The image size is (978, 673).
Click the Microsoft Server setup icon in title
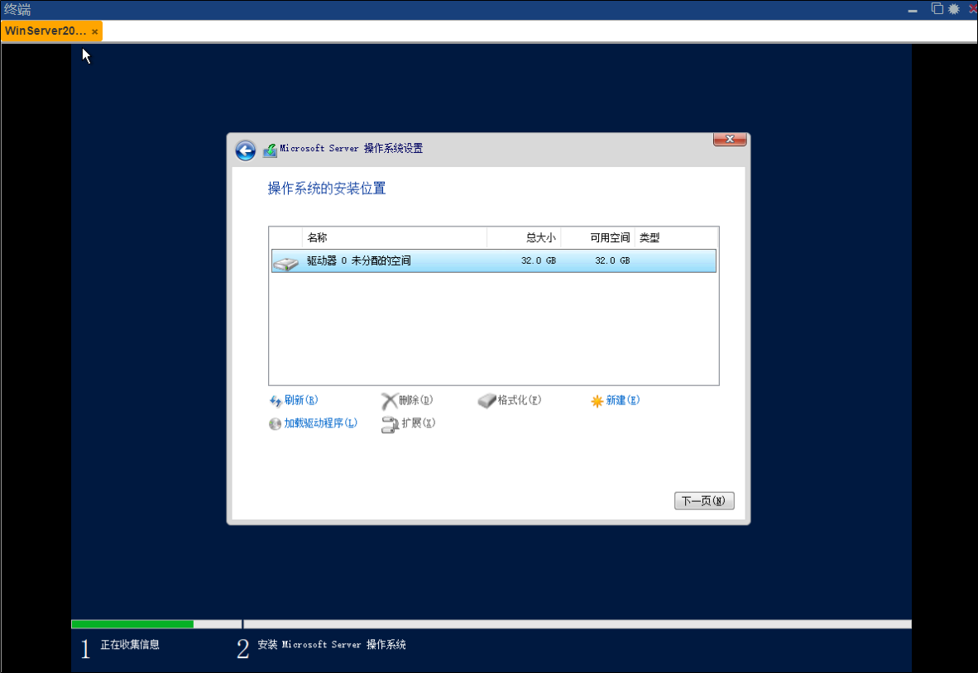(270, 150)
